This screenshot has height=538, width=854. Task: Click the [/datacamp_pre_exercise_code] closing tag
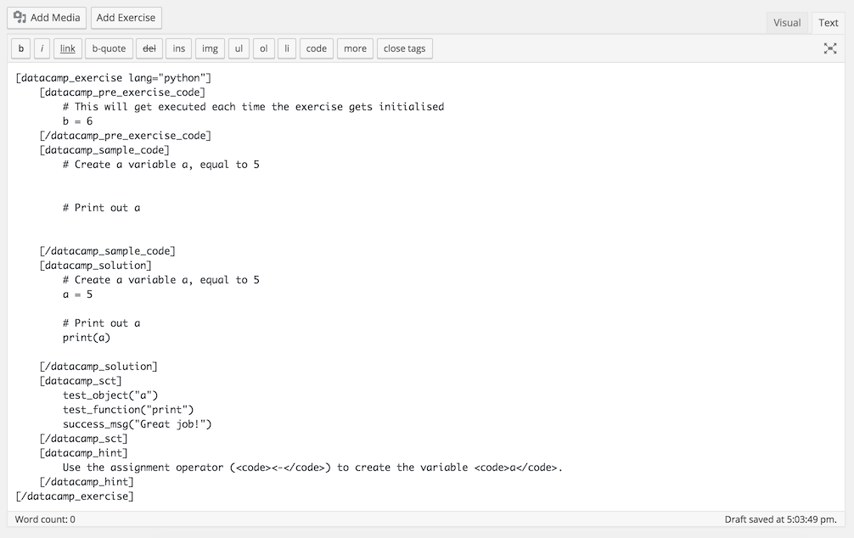pyautogui.click(x=126, y=136)
